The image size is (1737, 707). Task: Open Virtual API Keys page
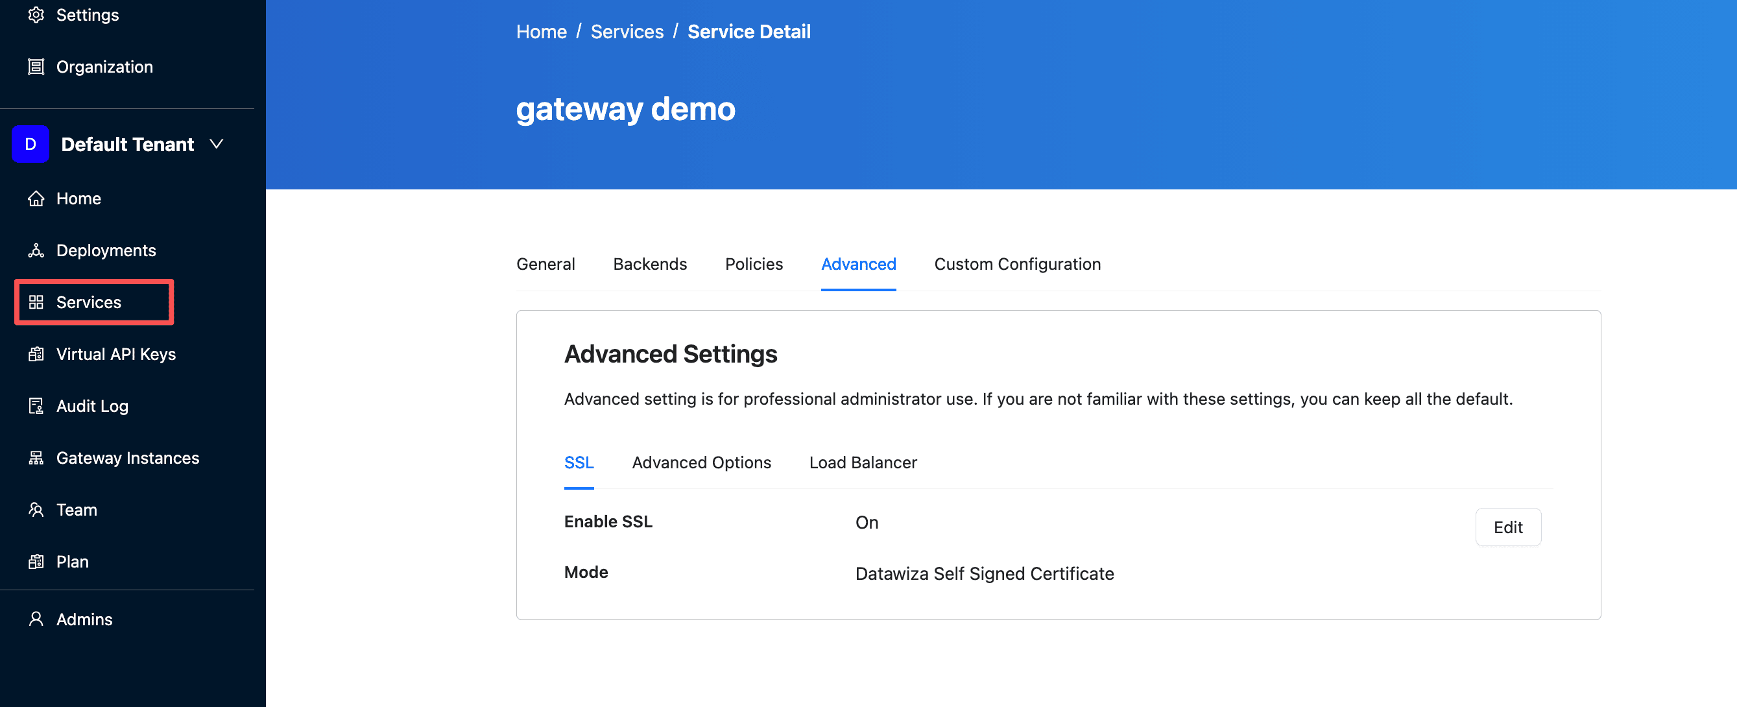click(x=116, y=354)
